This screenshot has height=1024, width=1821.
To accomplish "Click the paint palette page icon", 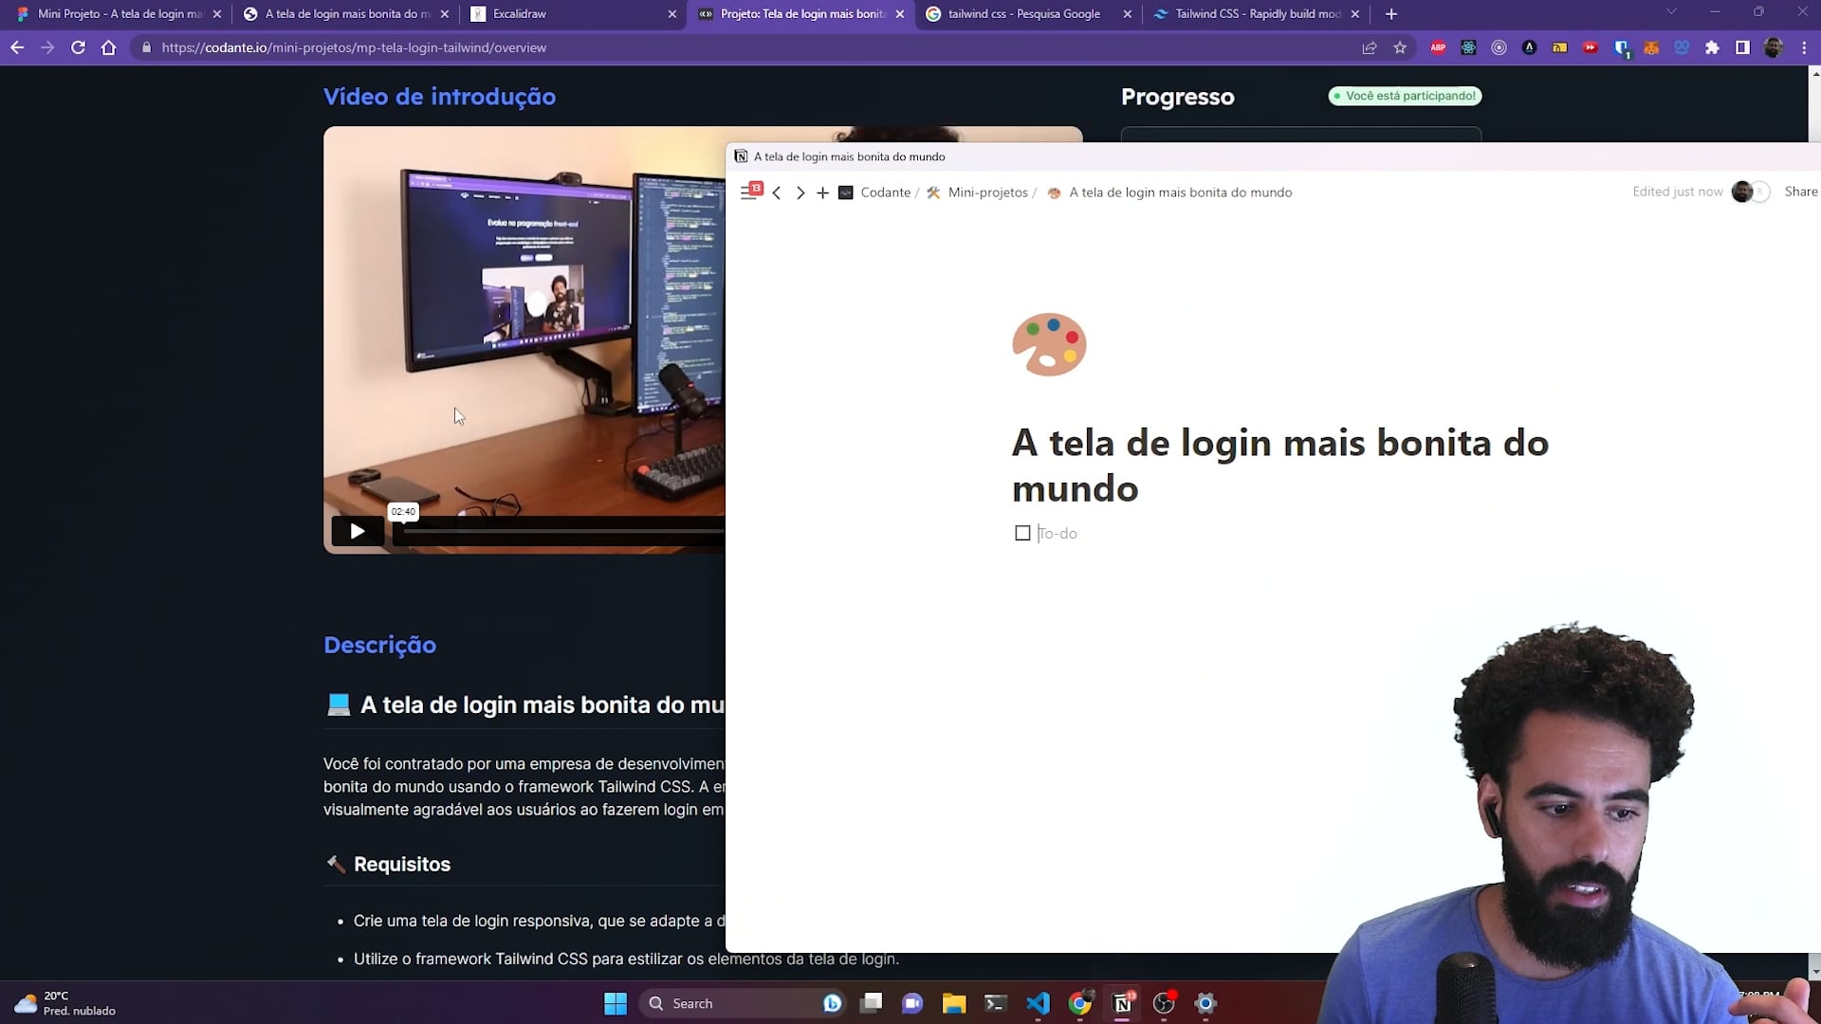I will [1049, 344].
